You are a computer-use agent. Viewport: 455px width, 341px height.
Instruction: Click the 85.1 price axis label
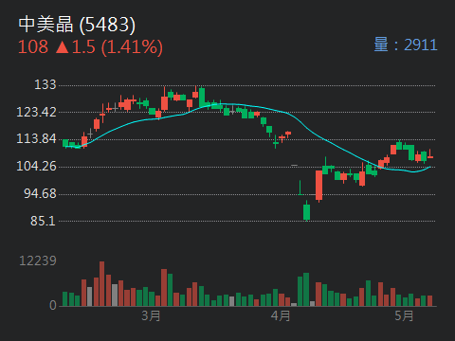43,221
